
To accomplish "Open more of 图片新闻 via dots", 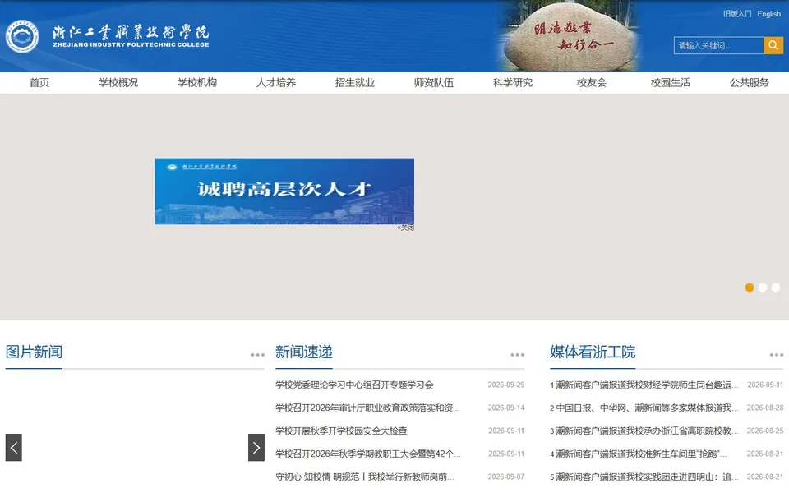I will [x=257, y=355].
